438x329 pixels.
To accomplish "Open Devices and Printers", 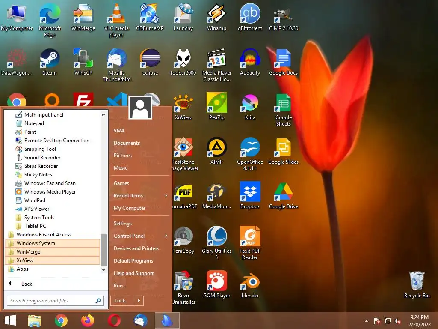I will coord(136,248).
